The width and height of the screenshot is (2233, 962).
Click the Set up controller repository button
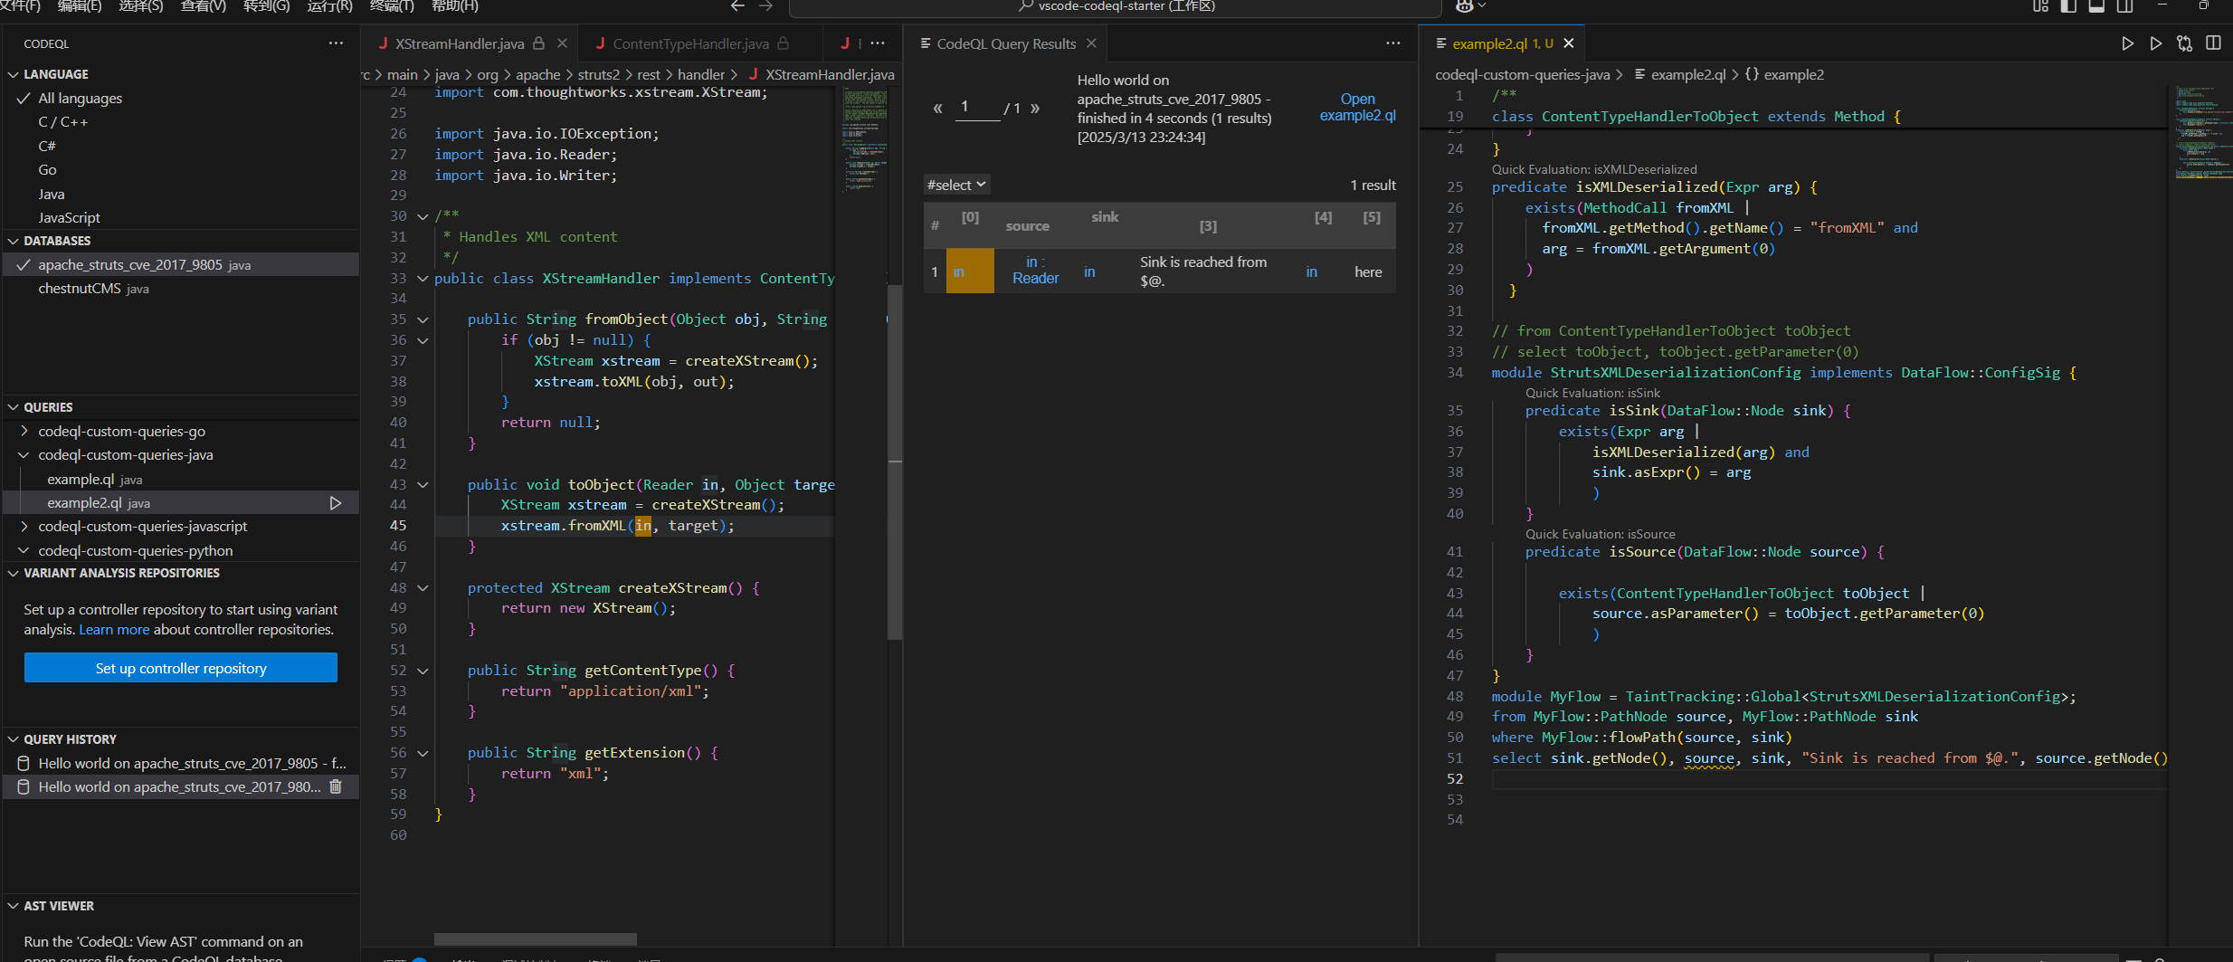[x=181, y=669]
